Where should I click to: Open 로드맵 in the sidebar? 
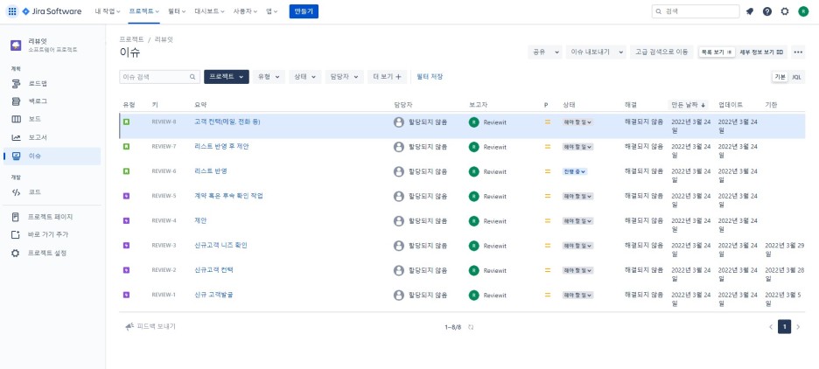(x=38, y=83)
